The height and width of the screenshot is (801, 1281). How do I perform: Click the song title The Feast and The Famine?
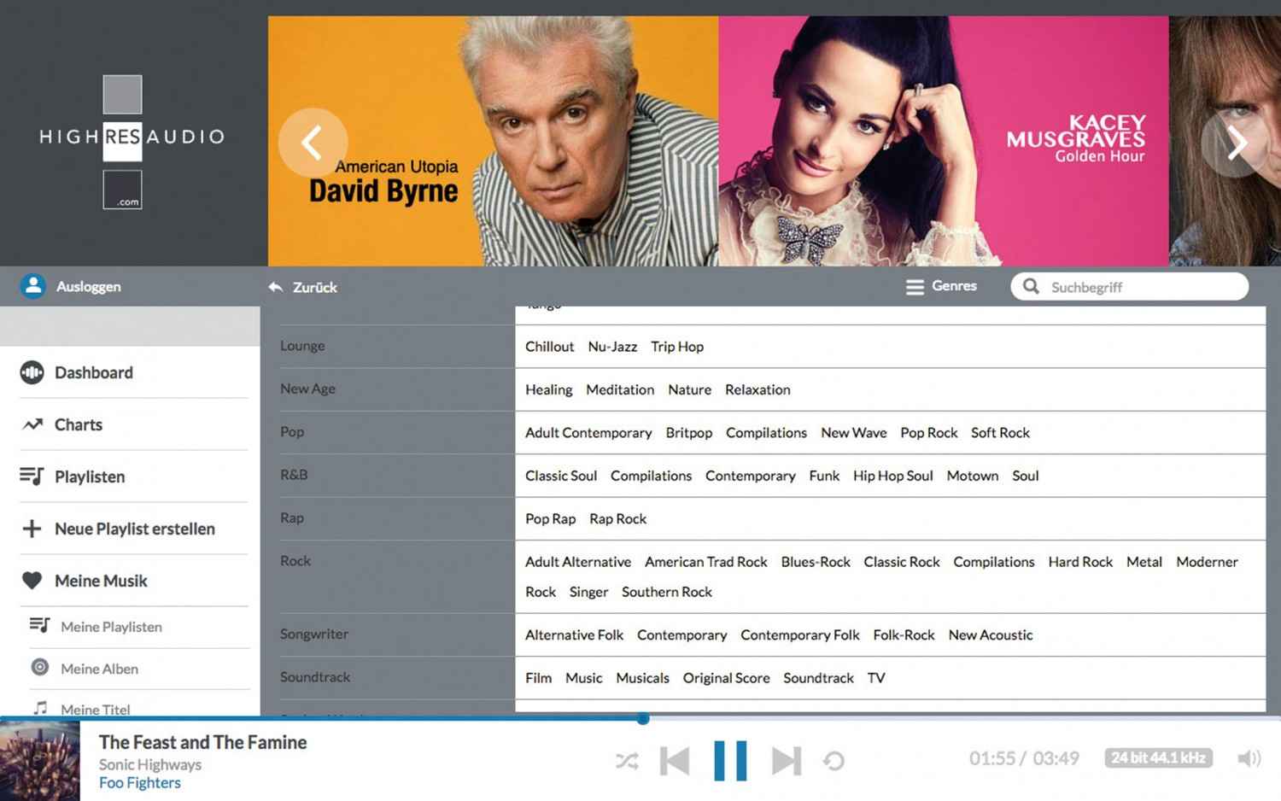click(202, 742)
